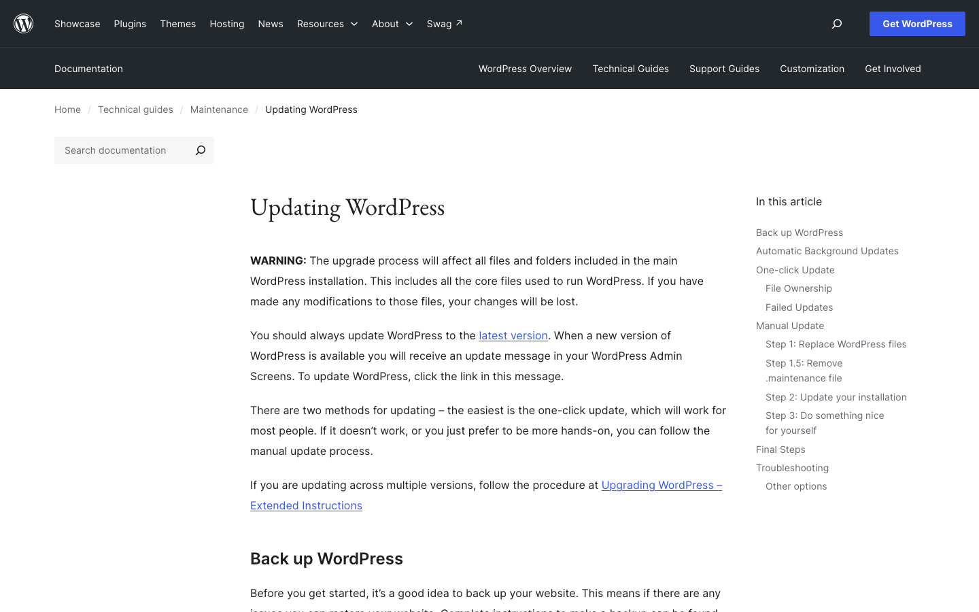
Task: Open Support Guides section
Action: [x=724, y=69]
